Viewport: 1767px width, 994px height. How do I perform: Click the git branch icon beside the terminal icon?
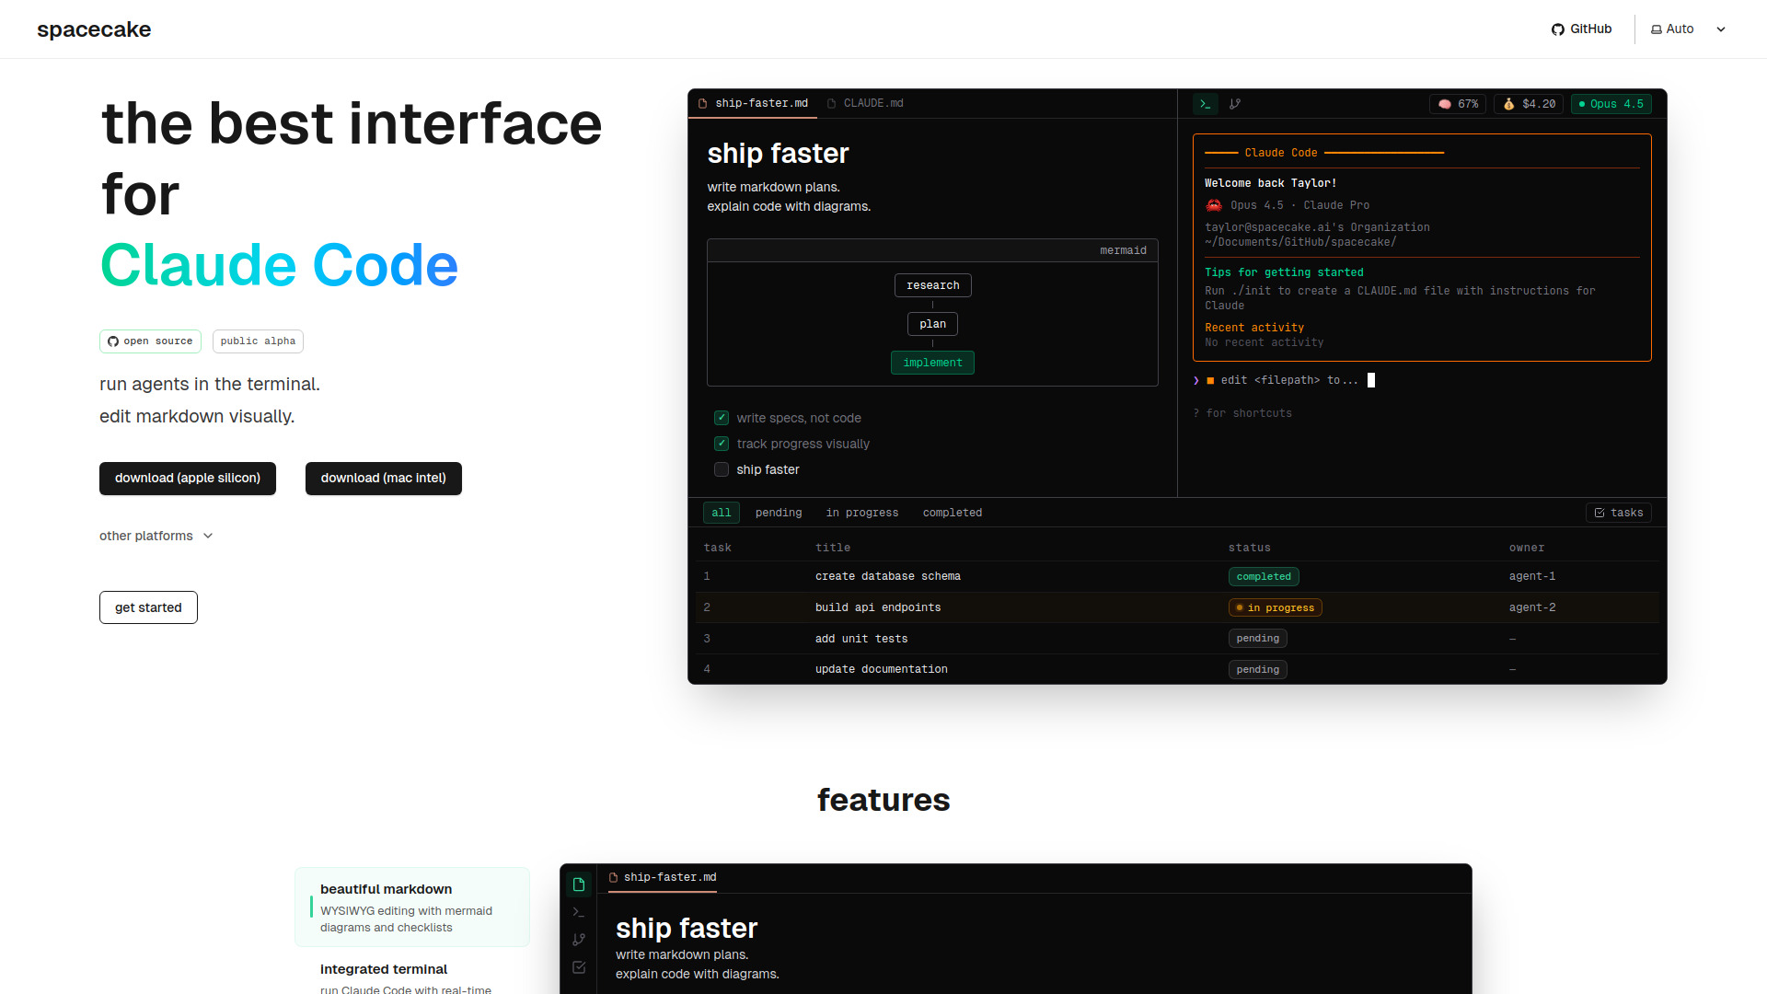(1235, 104)
